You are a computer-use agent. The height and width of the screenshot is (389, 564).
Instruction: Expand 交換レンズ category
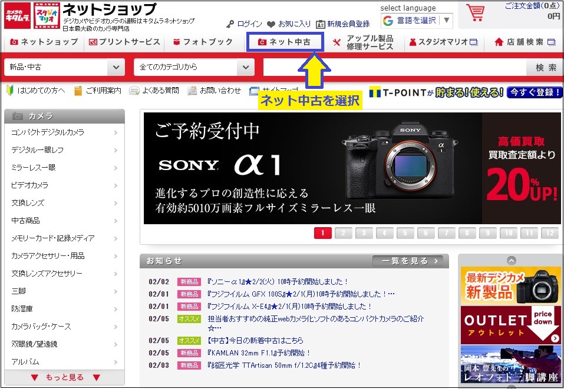tap(64, 203)
